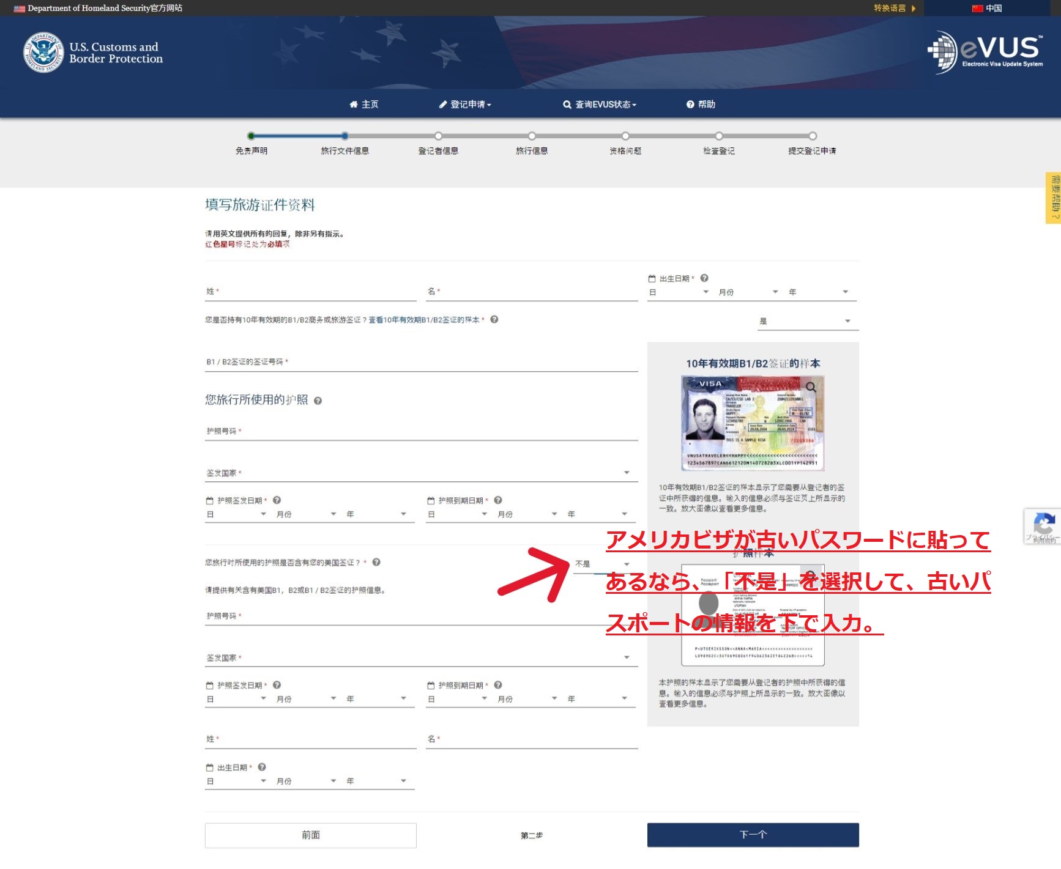Open the 签发国家 country dropdown
This screenshot has width=1061, height=869.
(626, 471)
